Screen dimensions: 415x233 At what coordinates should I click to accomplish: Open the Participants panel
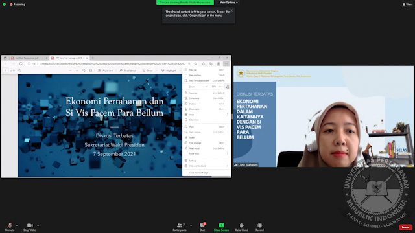point(180,227)
